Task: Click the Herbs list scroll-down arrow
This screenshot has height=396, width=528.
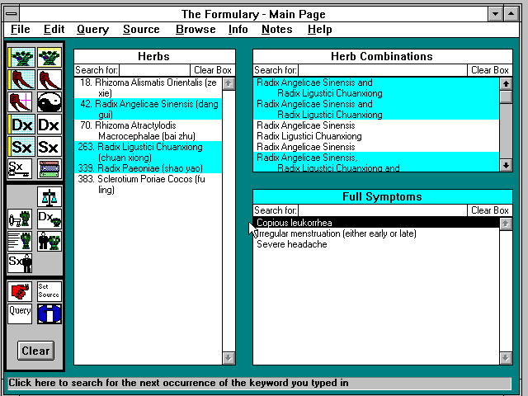Action: 229,358
